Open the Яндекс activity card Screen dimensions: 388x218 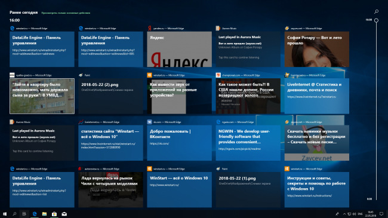point(180,49)
